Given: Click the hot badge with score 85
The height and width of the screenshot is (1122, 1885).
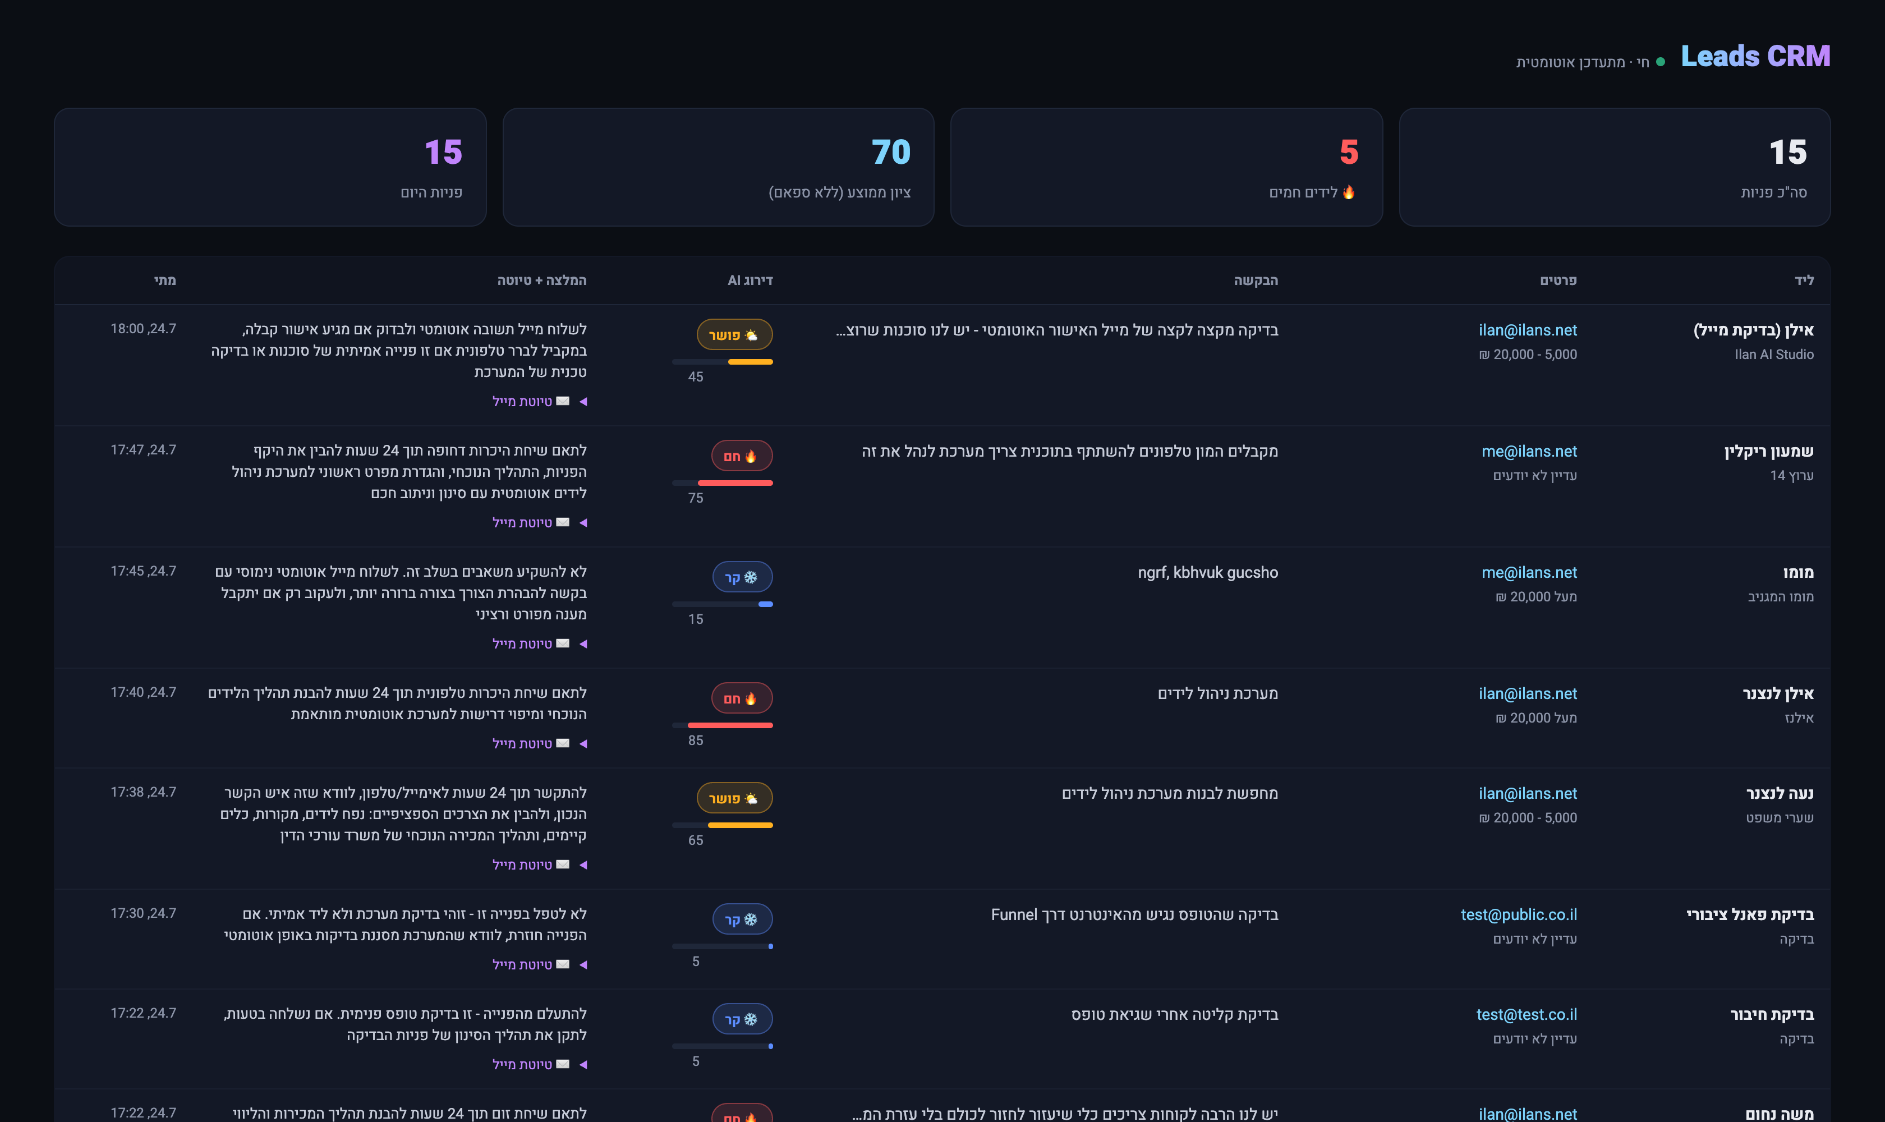Looking at the screenshot, I should 742,698.
